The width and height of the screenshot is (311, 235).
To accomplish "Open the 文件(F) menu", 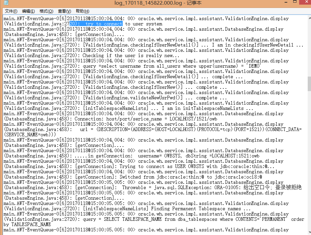I will pos(11,11).
